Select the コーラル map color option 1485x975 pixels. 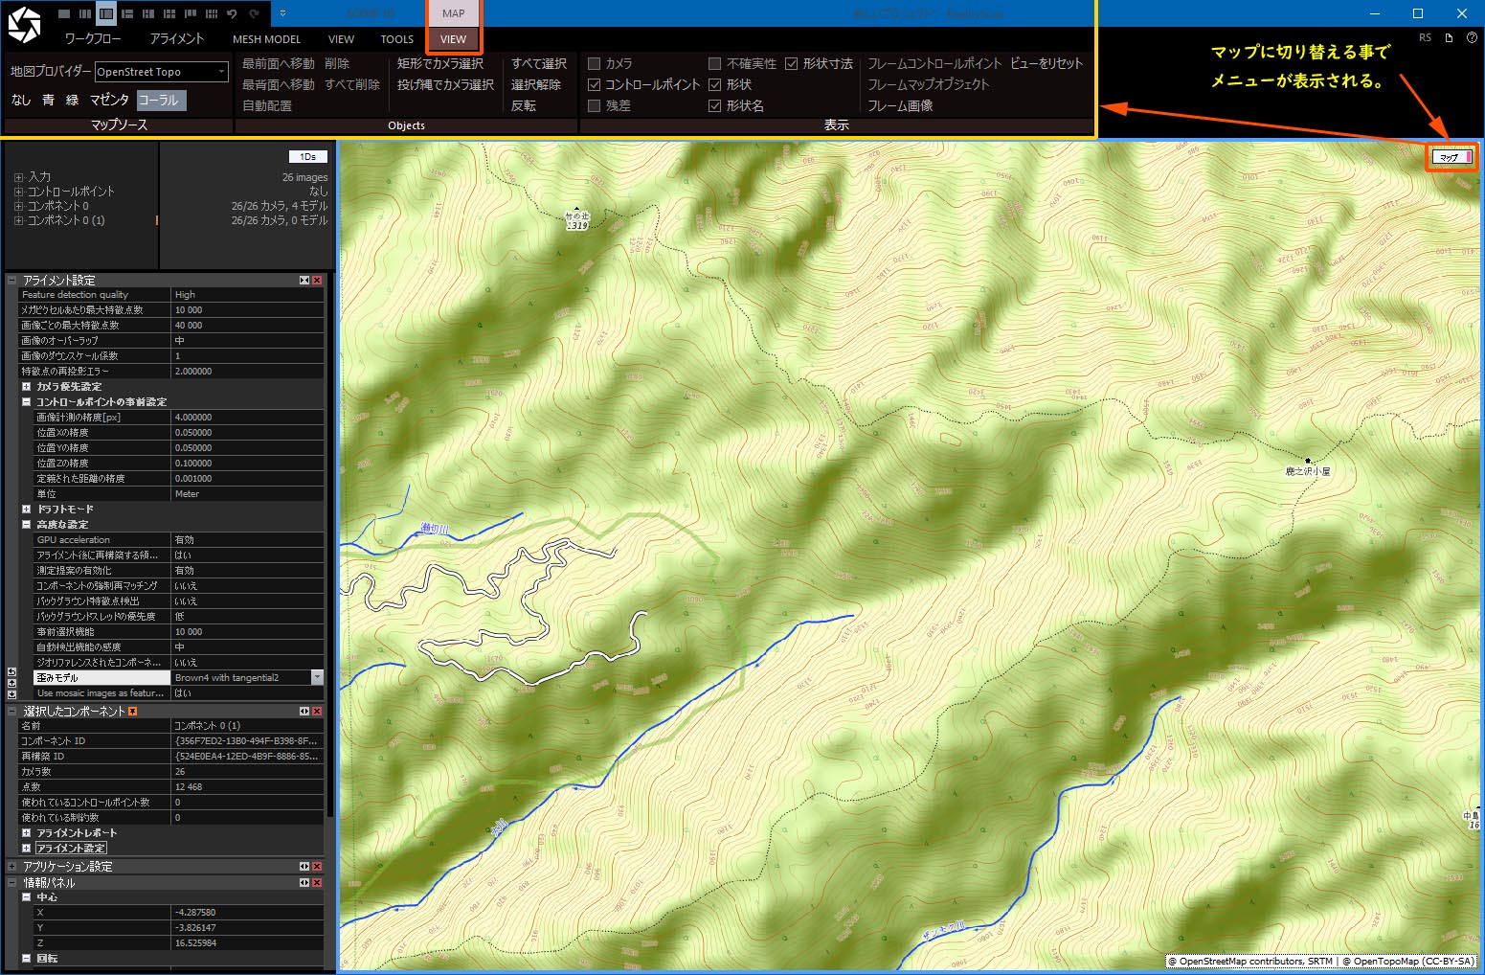158,100
